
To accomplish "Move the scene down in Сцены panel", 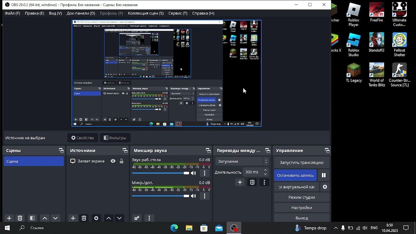I will (55, 218).
